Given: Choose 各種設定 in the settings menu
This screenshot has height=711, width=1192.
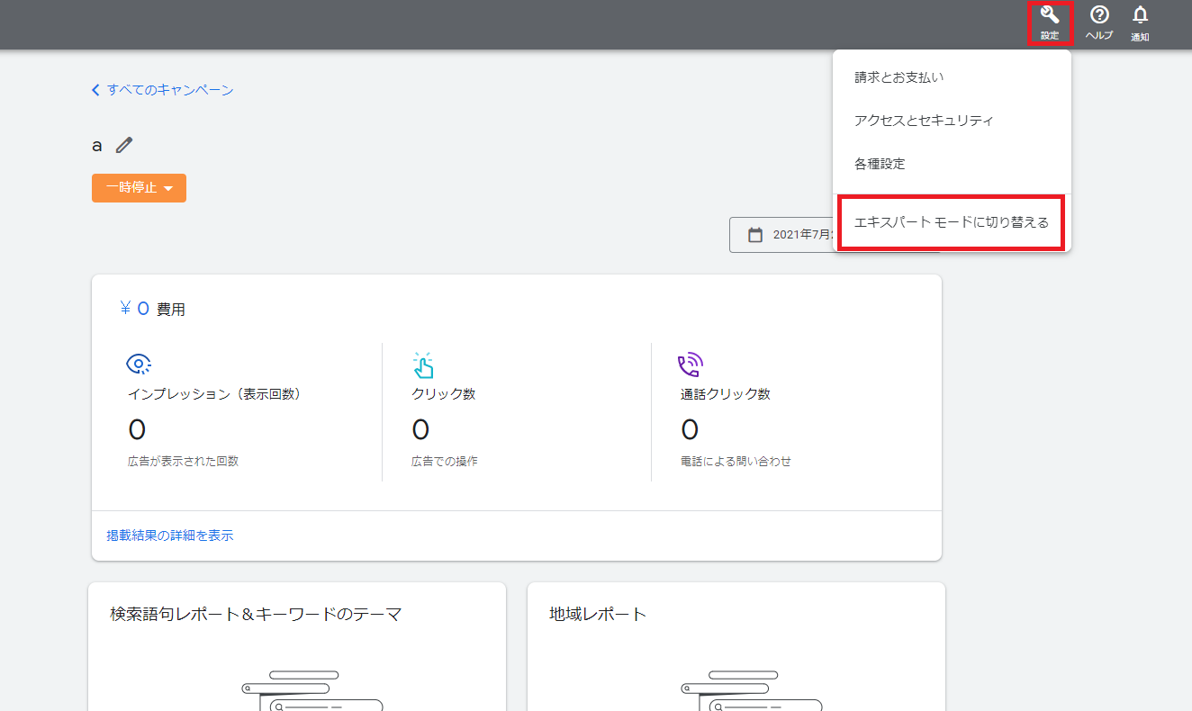Looking at the screenshot, I should tap(953, 164).
